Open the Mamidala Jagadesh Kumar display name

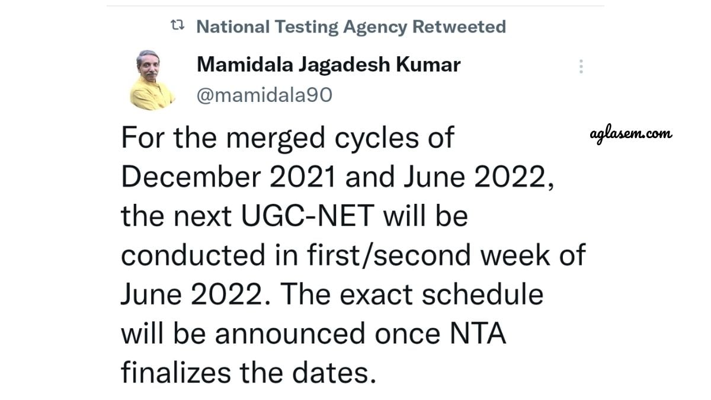point(328,65)
